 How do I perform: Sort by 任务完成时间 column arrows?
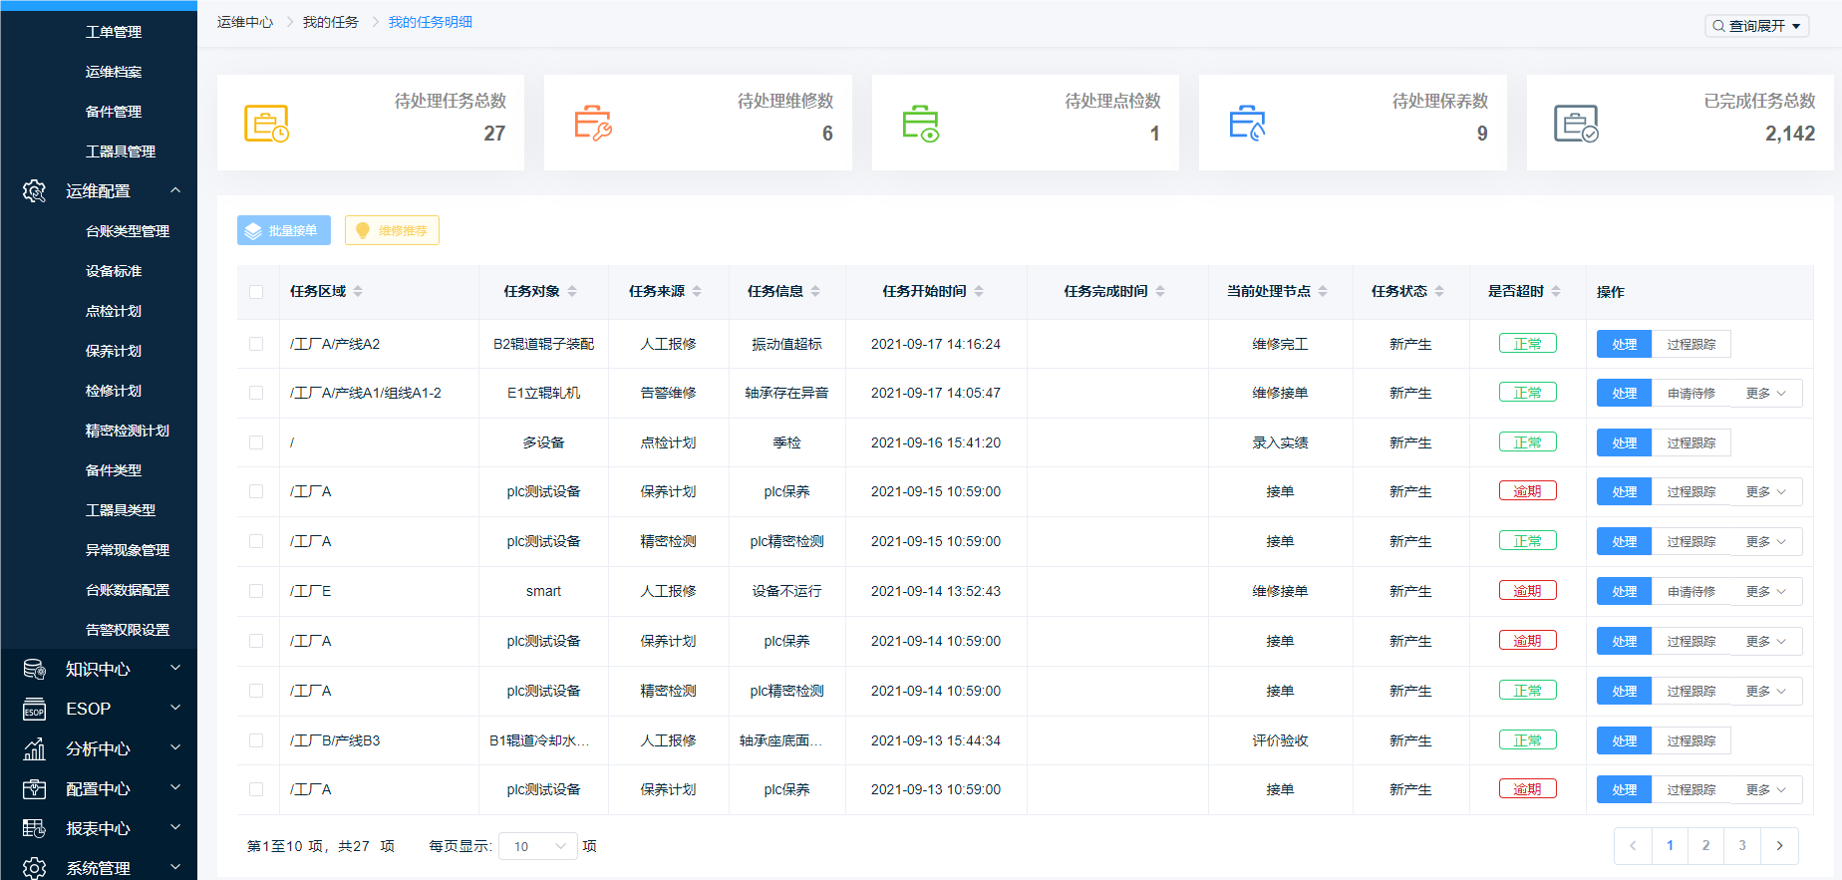[x=1160, y=291]
